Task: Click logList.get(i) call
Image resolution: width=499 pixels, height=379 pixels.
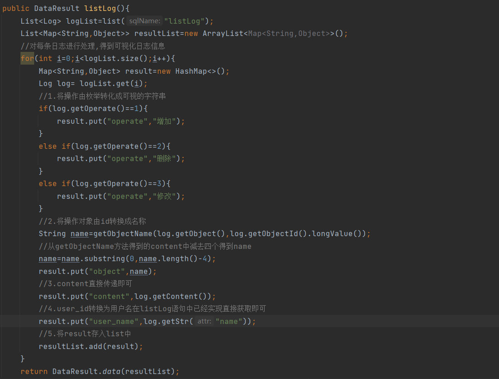Action: click(x=112, y=84)
